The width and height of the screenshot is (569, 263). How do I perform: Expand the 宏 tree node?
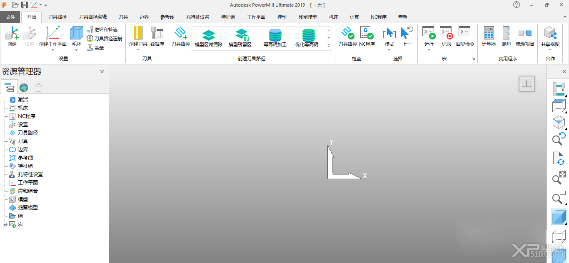(x=5, y=224)
